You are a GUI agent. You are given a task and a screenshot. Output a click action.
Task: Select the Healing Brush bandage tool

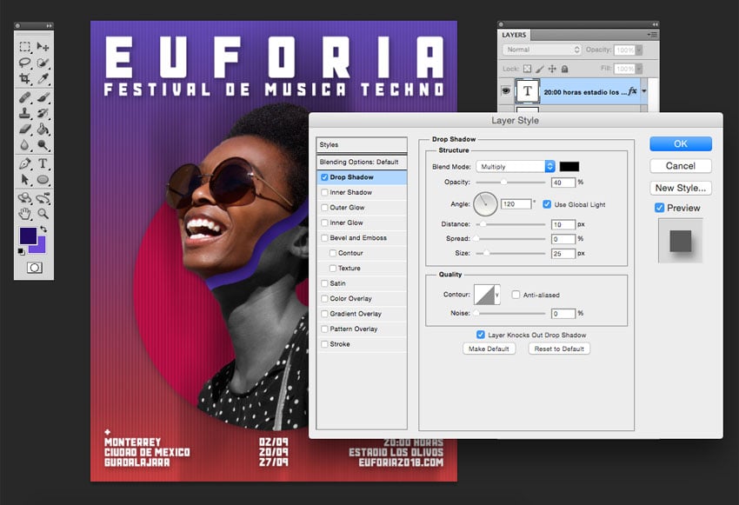[25, 97]
